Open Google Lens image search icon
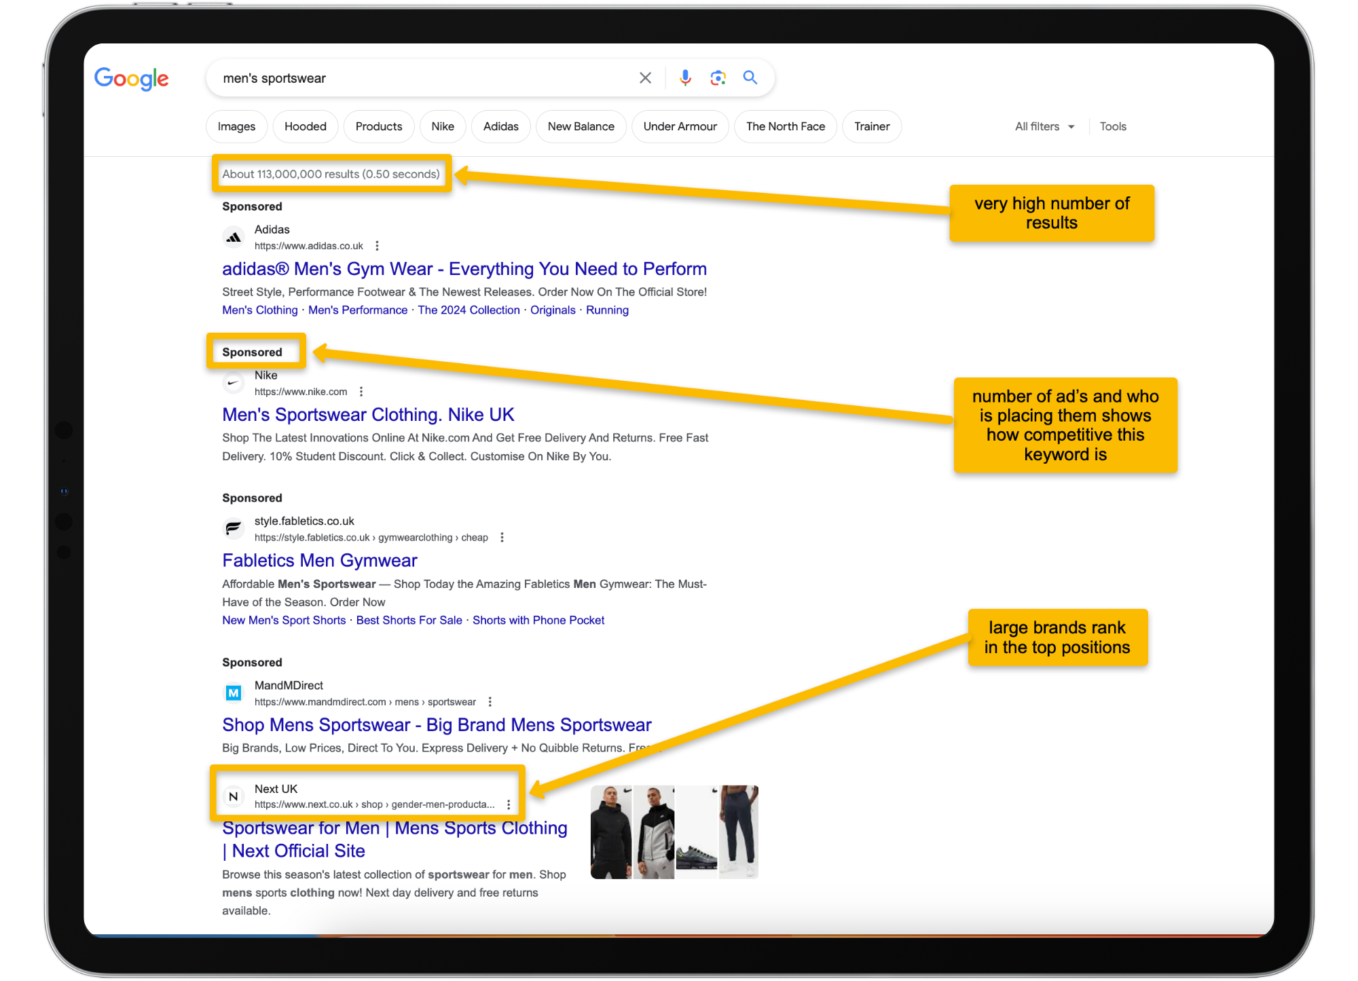Screen dimensions: 1358x981 tap(718, 78)
